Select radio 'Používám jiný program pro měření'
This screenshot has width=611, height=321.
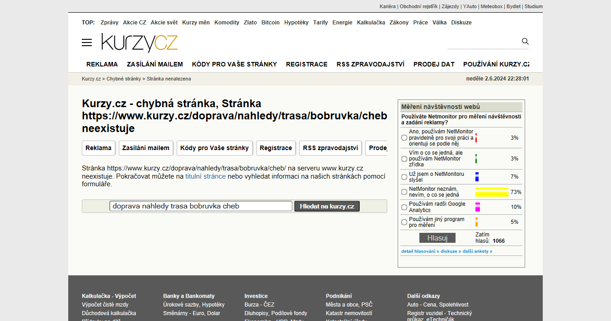tap(404, 222)
